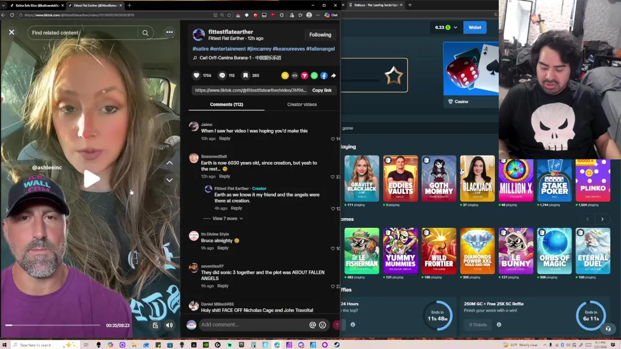
Task: Click the search magnifier icon in TikTok
Action: pos(145,32)
